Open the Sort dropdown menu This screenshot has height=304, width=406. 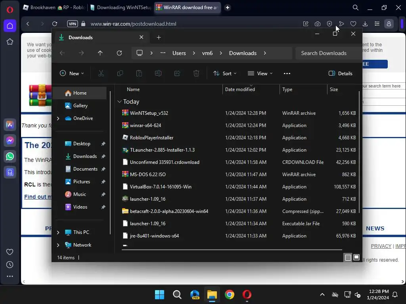point(225,73)
